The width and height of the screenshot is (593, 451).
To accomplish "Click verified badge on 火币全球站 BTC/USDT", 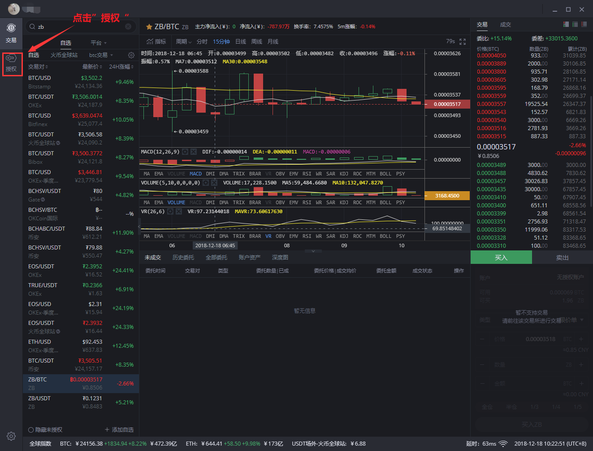I will (58, 143).
